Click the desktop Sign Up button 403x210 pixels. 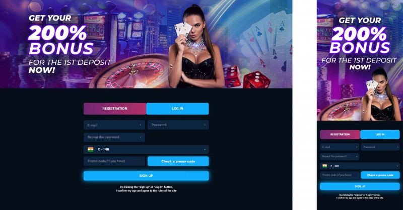coord(146,176)
